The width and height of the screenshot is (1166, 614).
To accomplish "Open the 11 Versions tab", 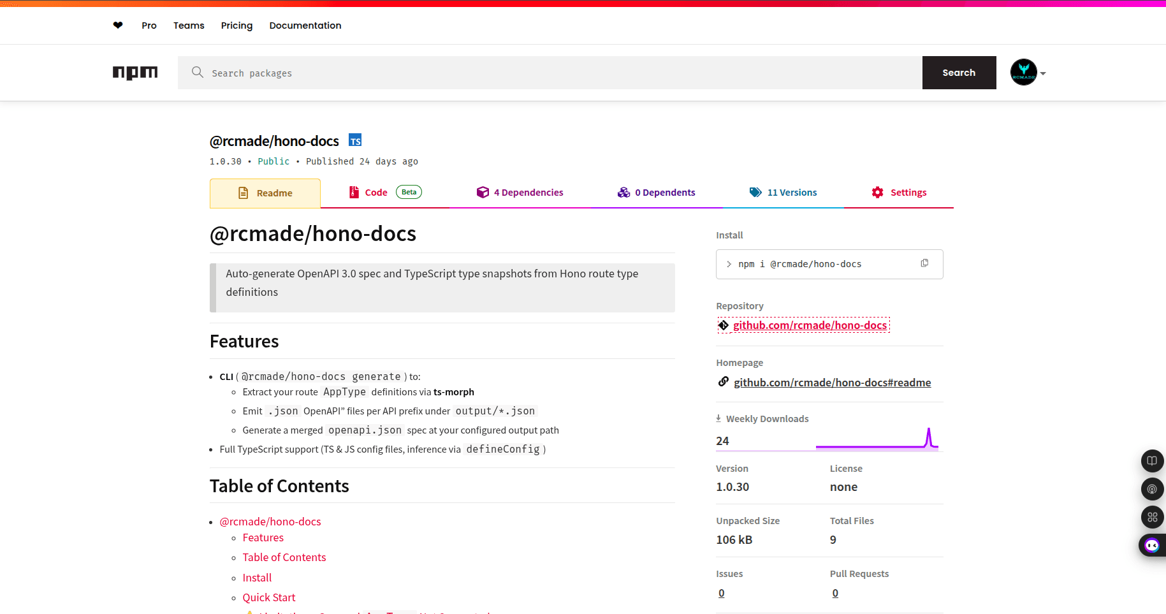I will 792,192.
